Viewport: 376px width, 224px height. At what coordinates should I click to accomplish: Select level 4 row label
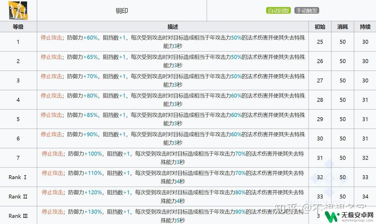[18, 100]
